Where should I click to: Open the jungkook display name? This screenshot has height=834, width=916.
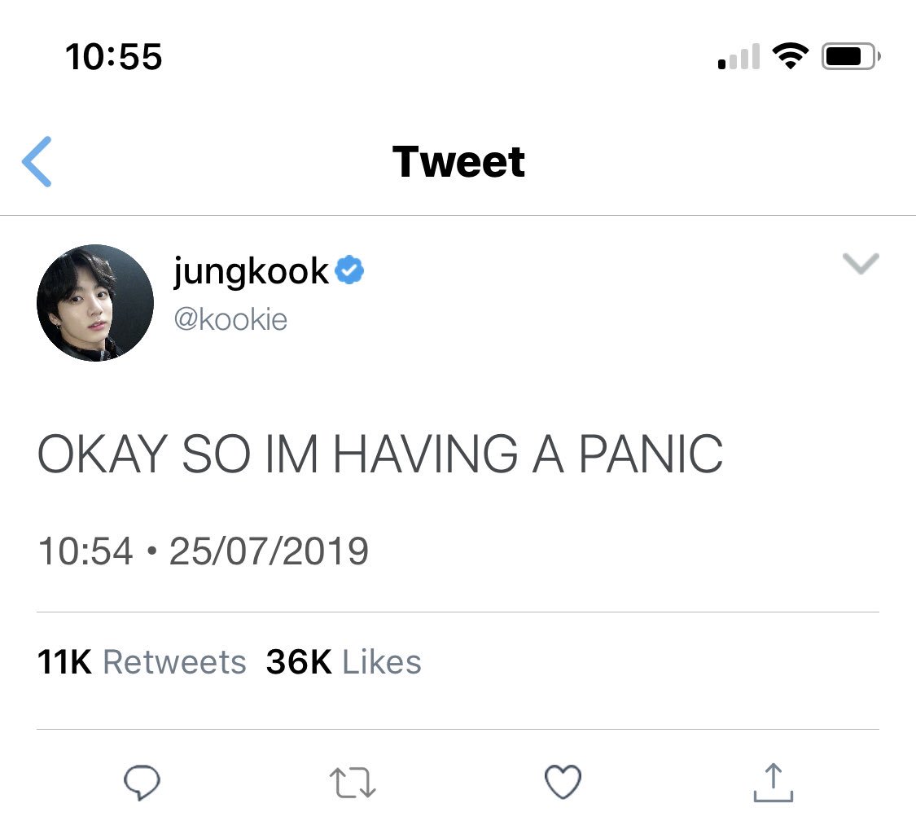(252, 272)
